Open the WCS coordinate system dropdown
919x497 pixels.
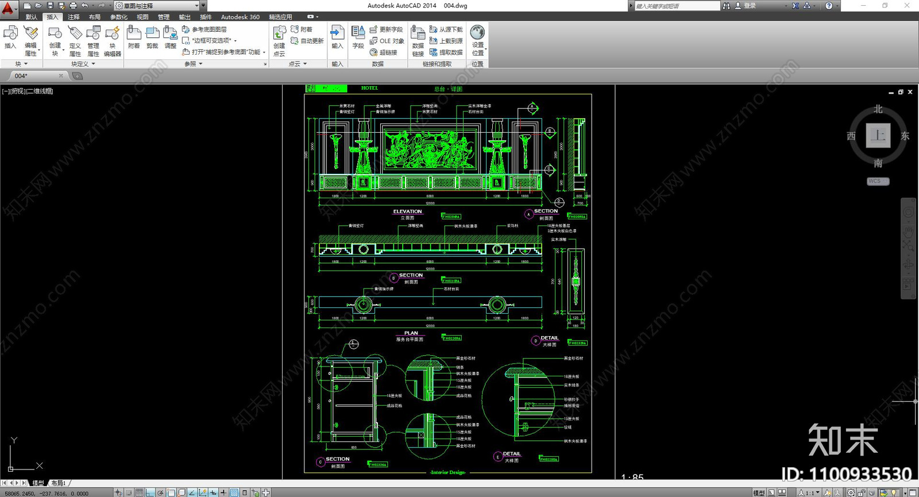[x=878, y=181]
